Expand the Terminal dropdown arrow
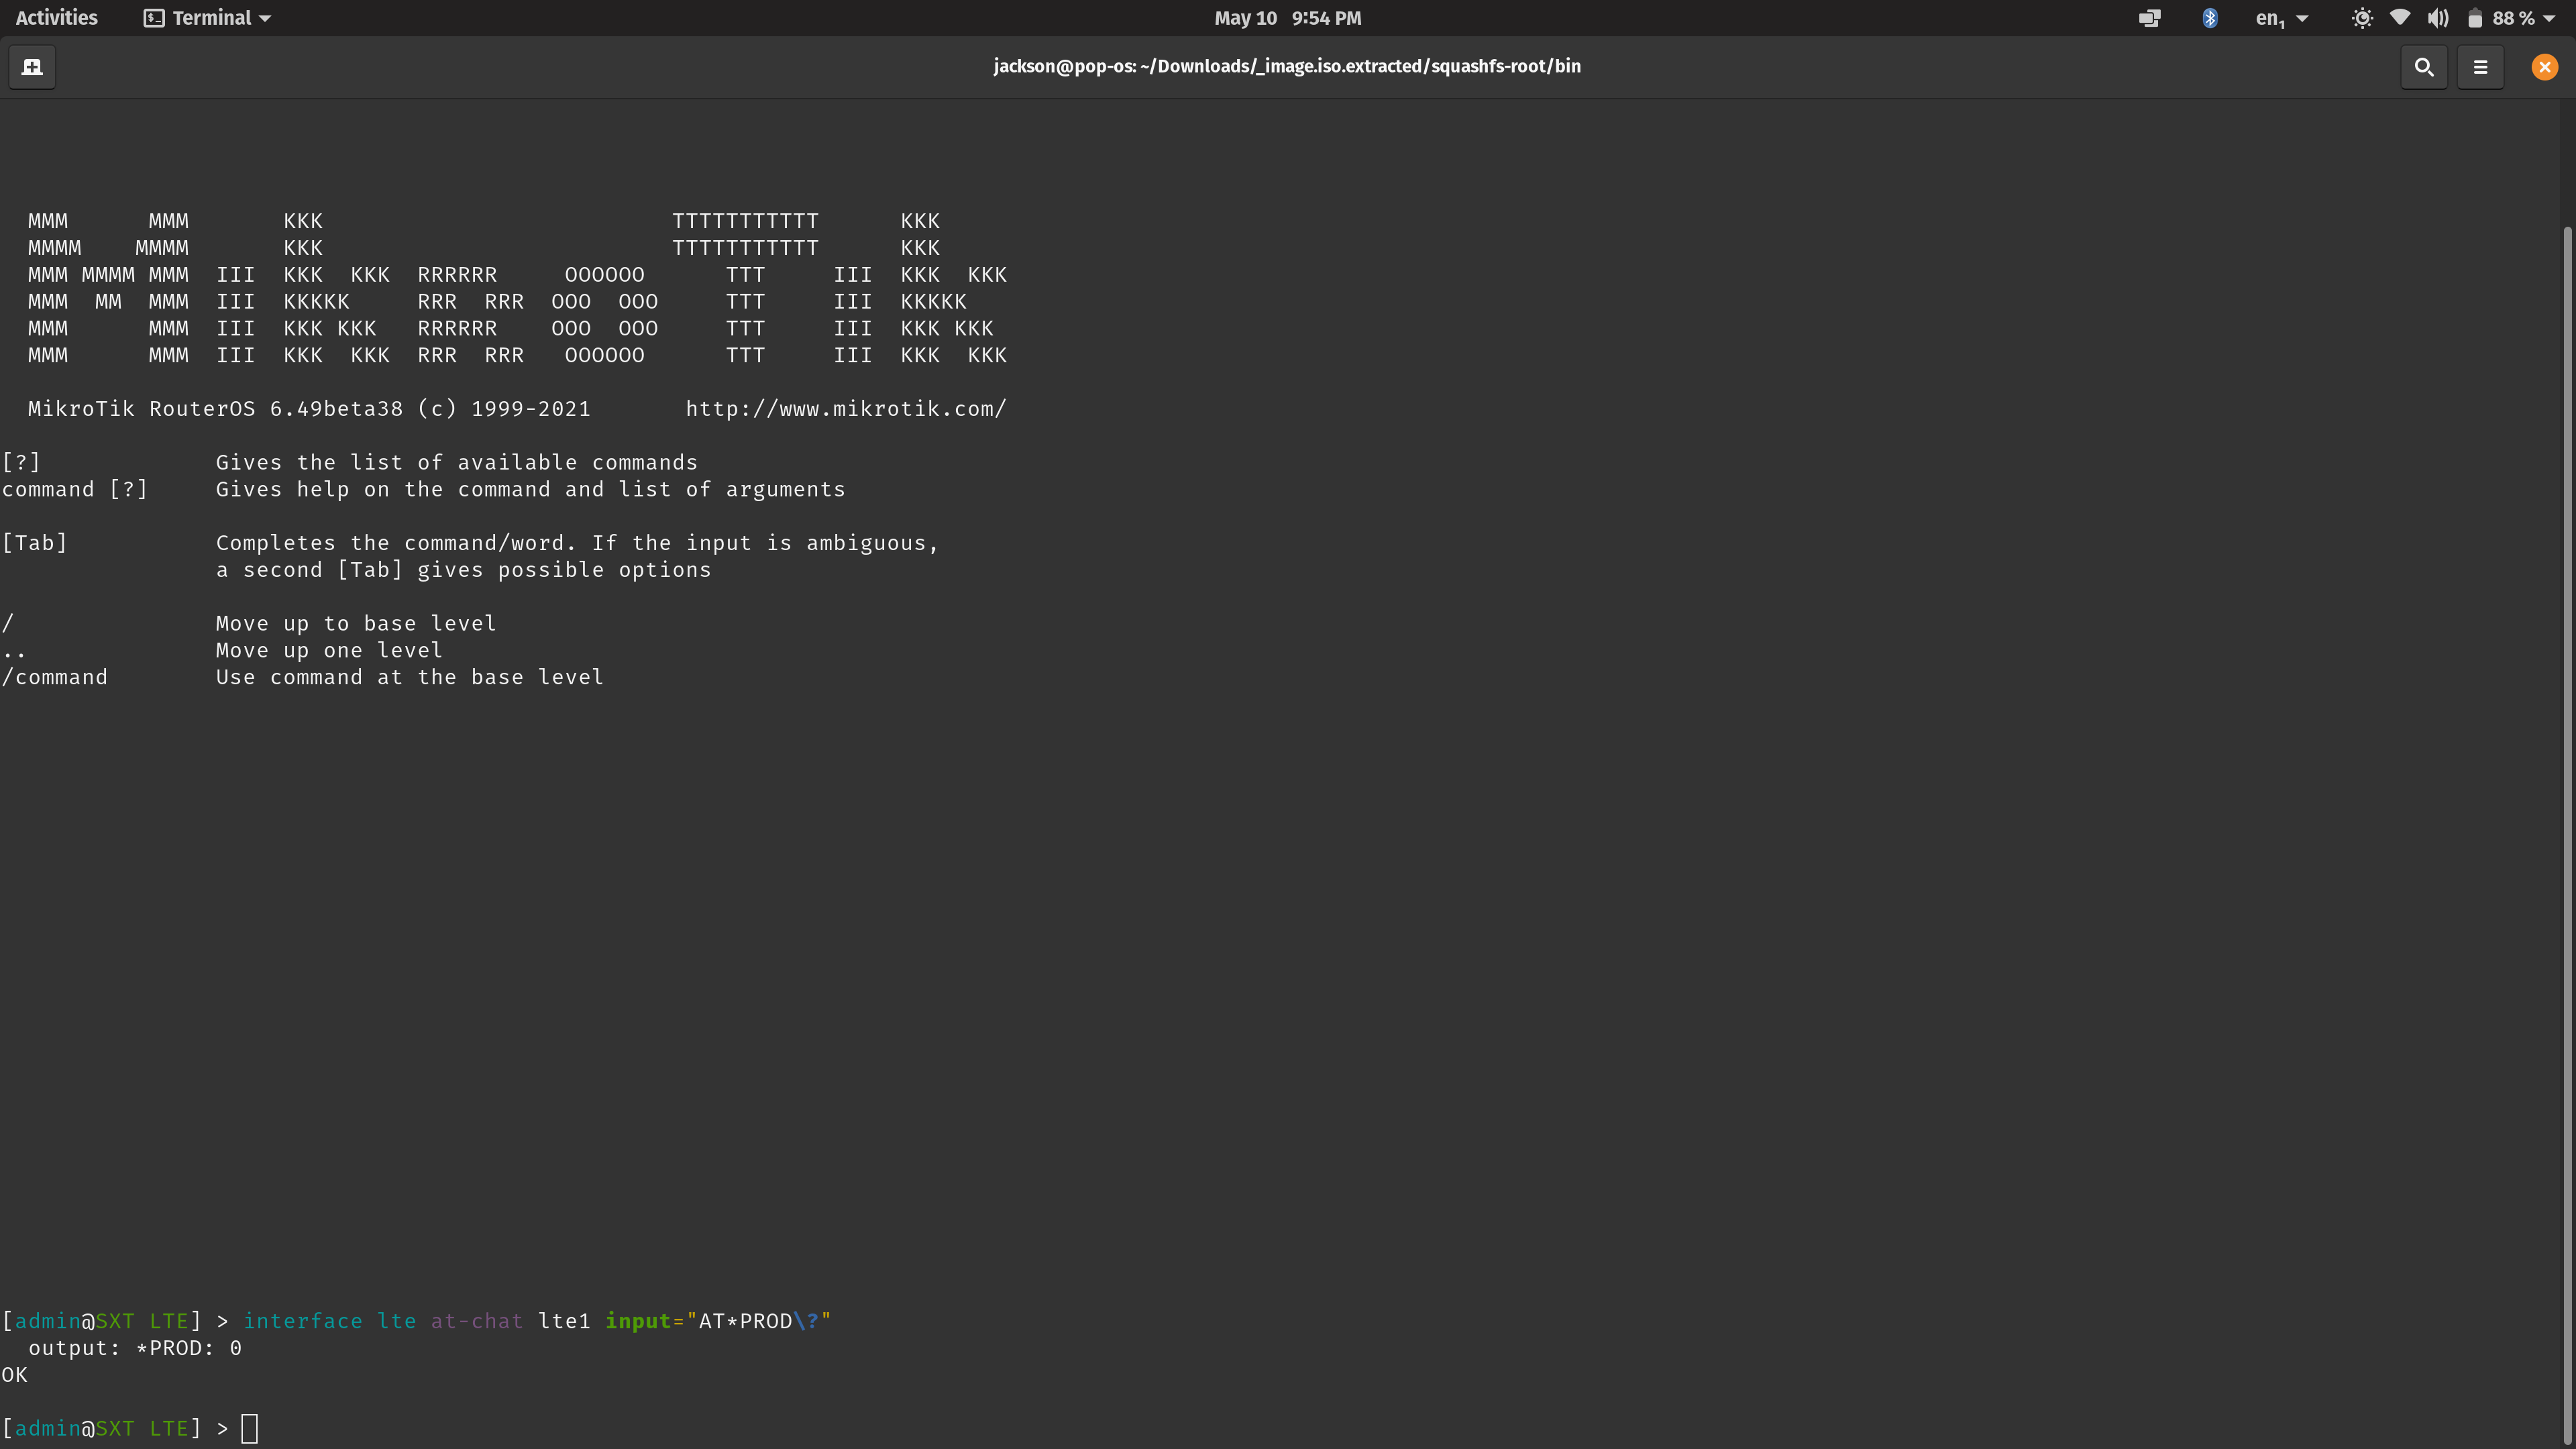Screen dimensions: 2576x1449 pos(266,17)
